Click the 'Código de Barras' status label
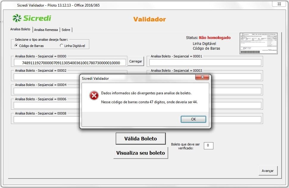Image resolution: width=289 pixels, height=188 pixels. 207,48
